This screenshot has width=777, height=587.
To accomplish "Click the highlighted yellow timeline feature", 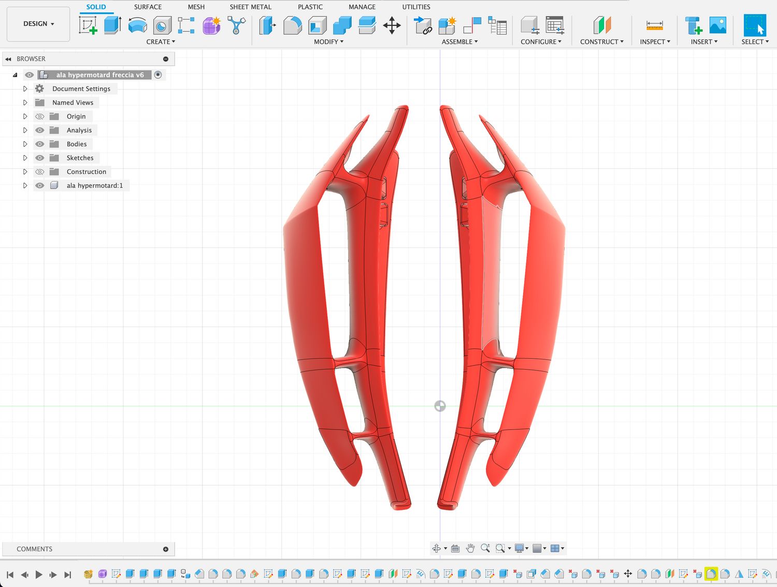I will tap(711, 574).
